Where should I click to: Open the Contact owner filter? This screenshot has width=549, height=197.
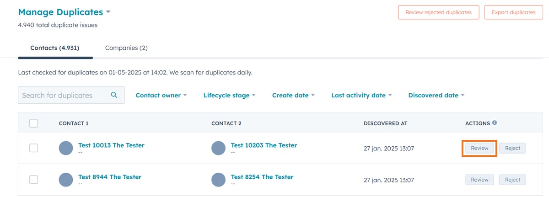[x=161, y=96]
